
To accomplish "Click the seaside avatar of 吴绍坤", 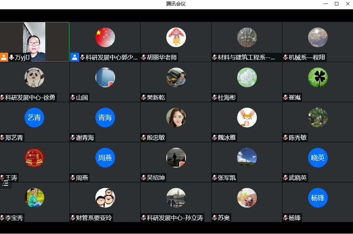I will point(176,157).
